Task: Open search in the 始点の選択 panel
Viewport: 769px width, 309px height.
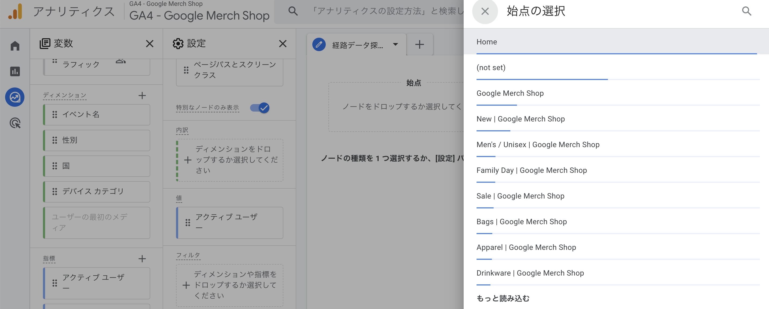Action: click(746, 11)
